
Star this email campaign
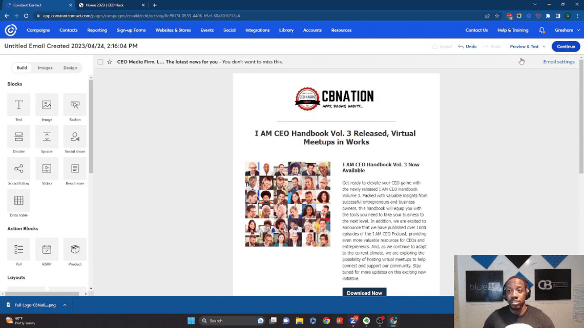(x=109, y=61)
